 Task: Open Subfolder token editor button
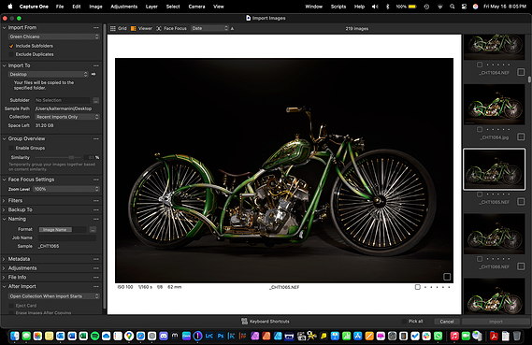tap(96, 100)
